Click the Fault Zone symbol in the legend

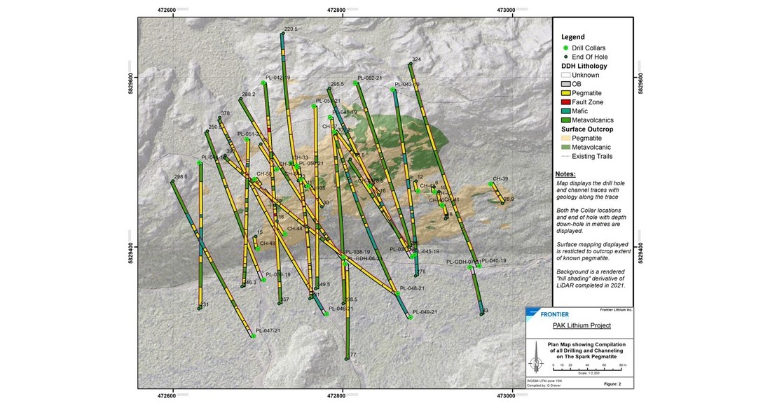coord(566,101)
